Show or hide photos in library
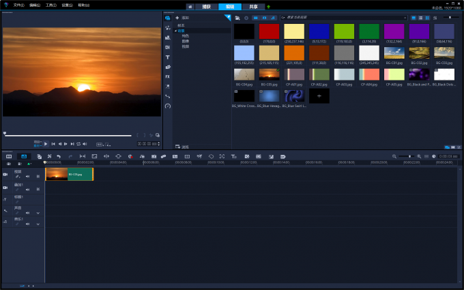 pyautogui.click(x=264, y=18)
